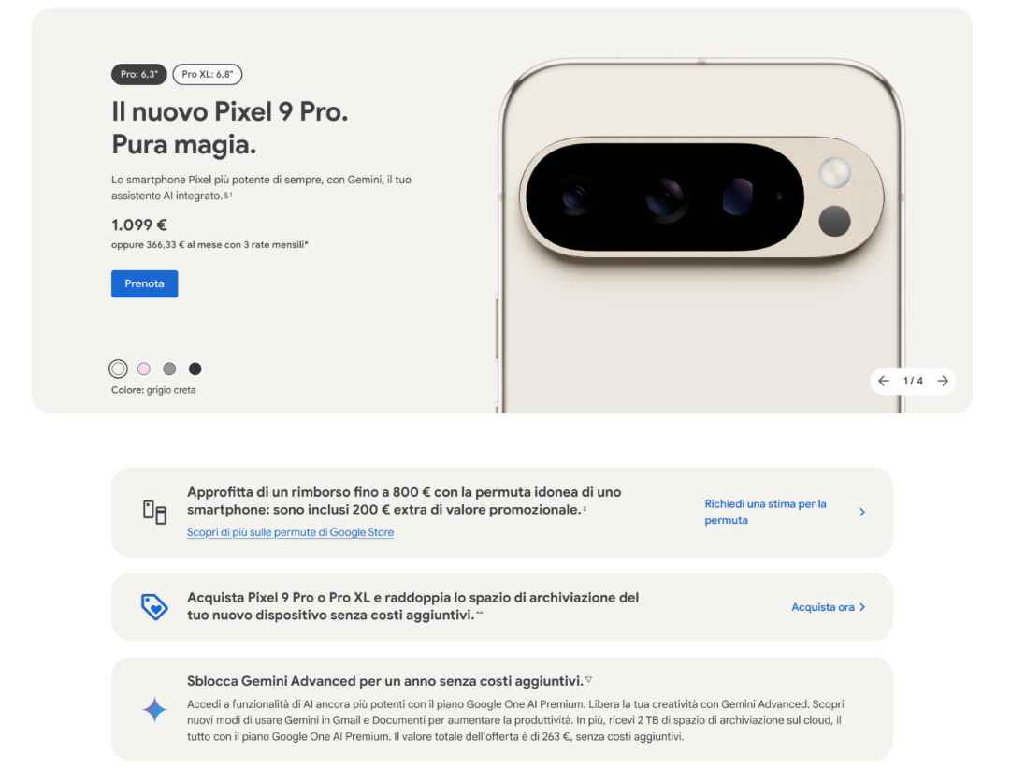
Task: Click chevron beside Richiedi una stima
Action: pos(862,512)
